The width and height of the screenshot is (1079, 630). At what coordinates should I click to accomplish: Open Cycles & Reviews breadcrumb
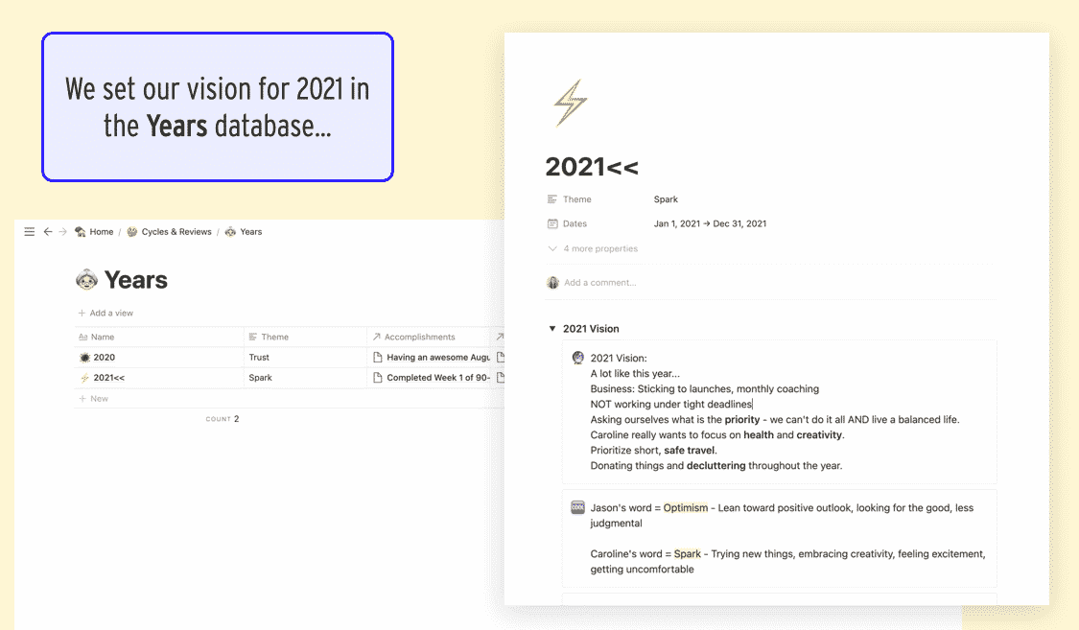tap(176, 232)
